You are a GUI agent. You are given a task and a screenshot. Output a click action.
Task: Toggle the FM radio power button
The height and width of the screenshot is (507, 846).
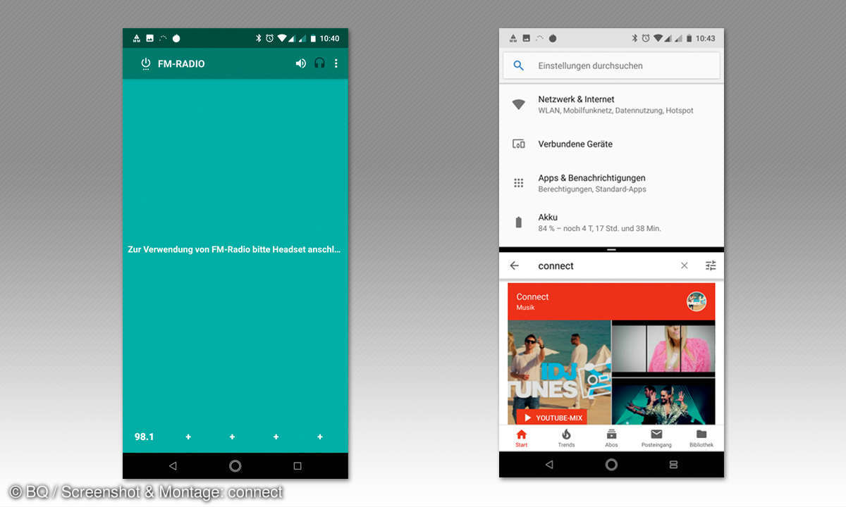pos(146,63)
